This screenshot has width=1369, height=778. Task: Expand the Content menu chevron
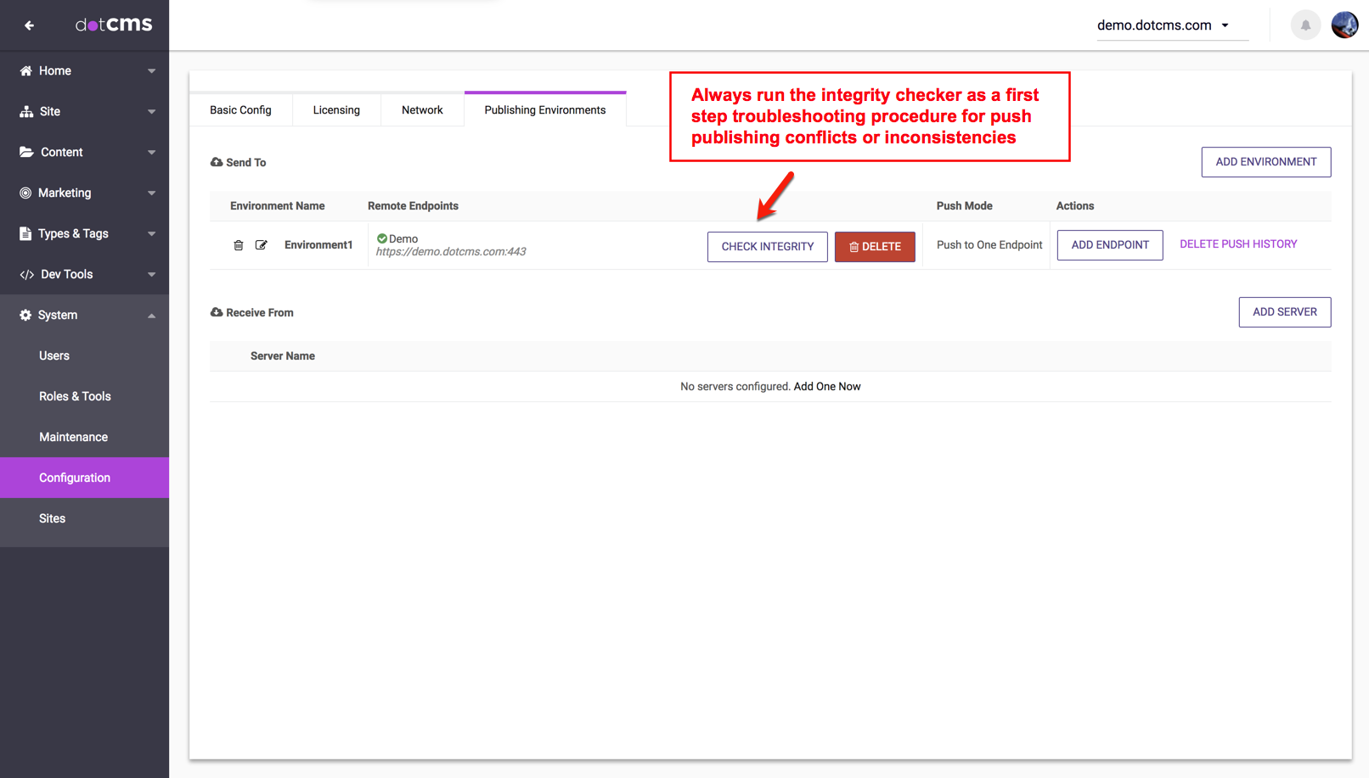click(x=151, y=153)
